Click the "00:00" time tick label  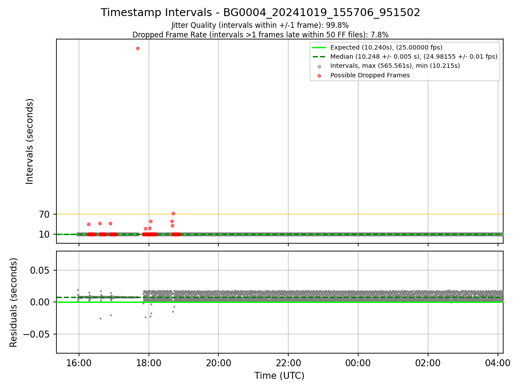click(358, 362)
